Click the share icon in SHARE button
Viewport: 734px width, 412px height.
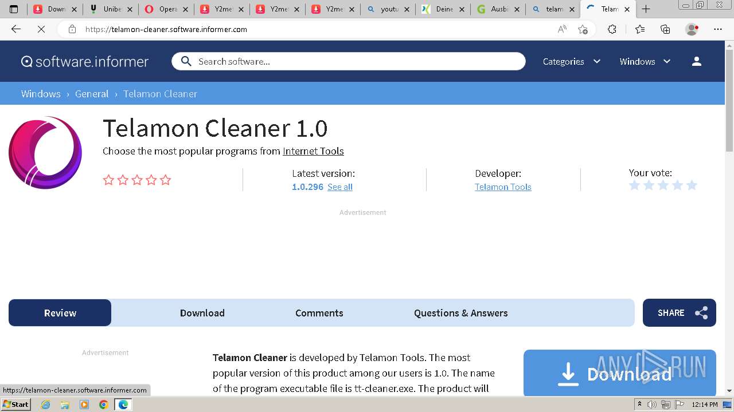[x=701, y=313]
